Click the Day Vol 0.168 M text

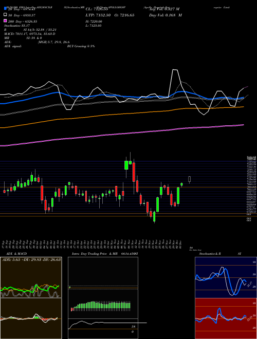coord(166,15)
